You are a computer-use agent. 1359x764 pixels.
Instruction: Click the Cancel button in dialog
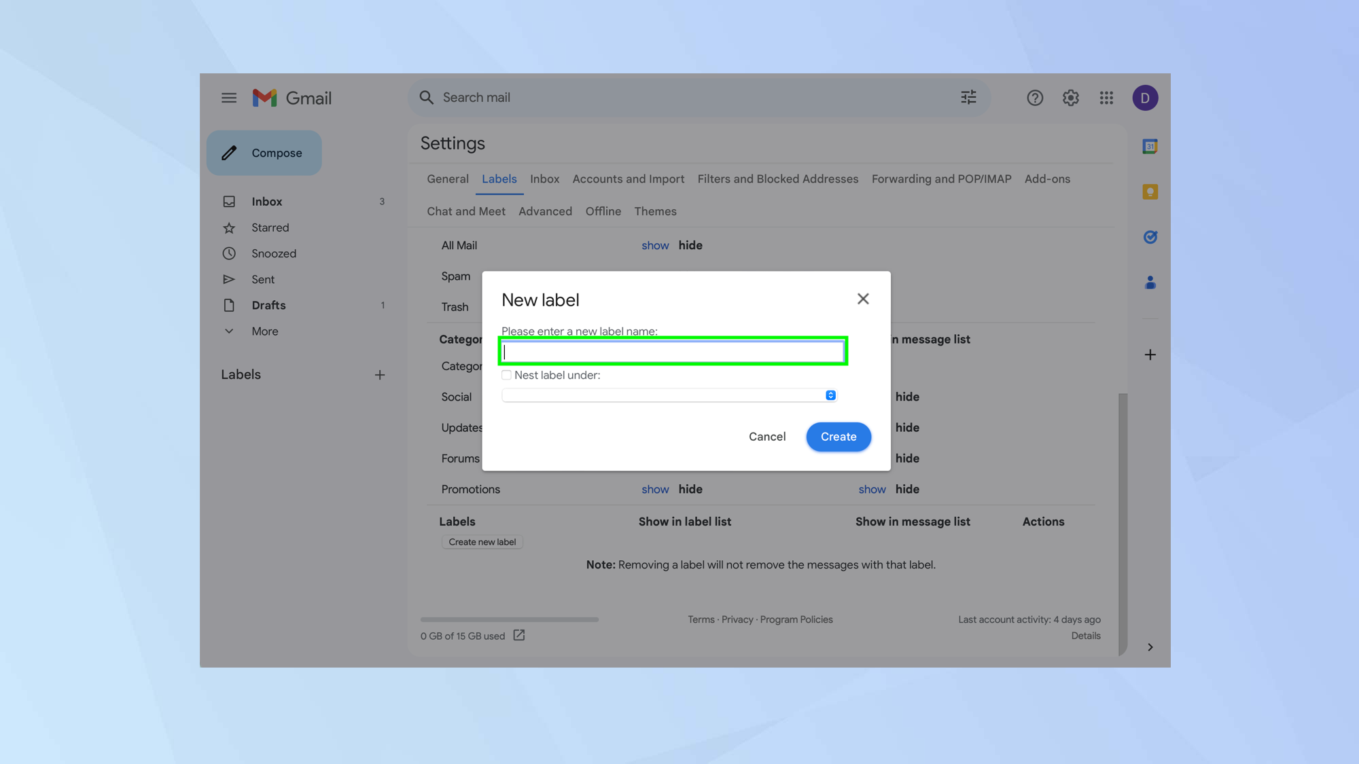pos(767,437)
